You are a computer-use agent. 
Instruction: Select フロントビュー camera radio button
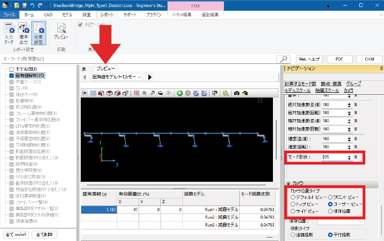point(330,197)
